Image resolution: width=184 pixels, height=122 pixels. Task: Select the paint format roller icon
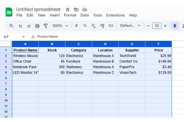point(46,26)
